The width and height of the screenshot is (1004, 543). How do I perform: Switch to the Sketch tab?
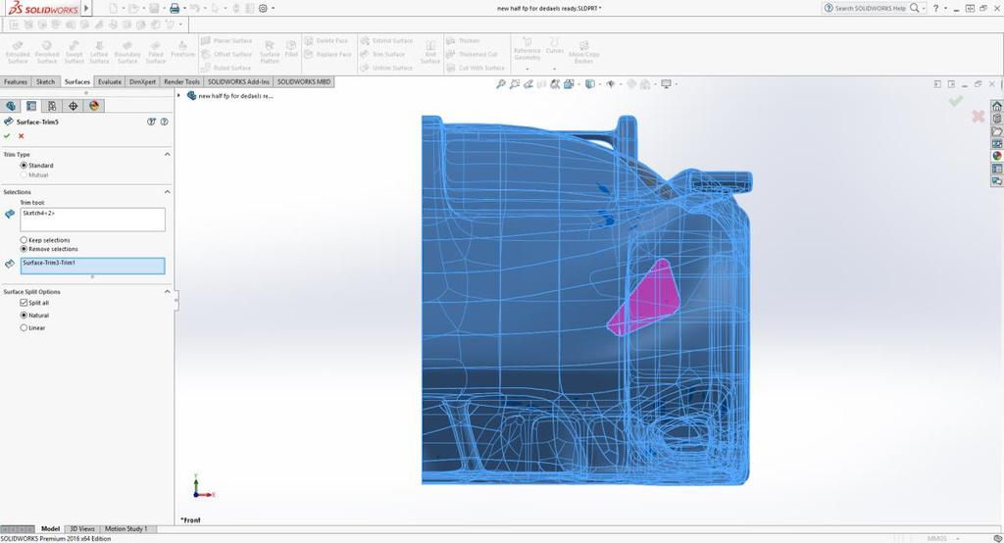tap(45, 82)
